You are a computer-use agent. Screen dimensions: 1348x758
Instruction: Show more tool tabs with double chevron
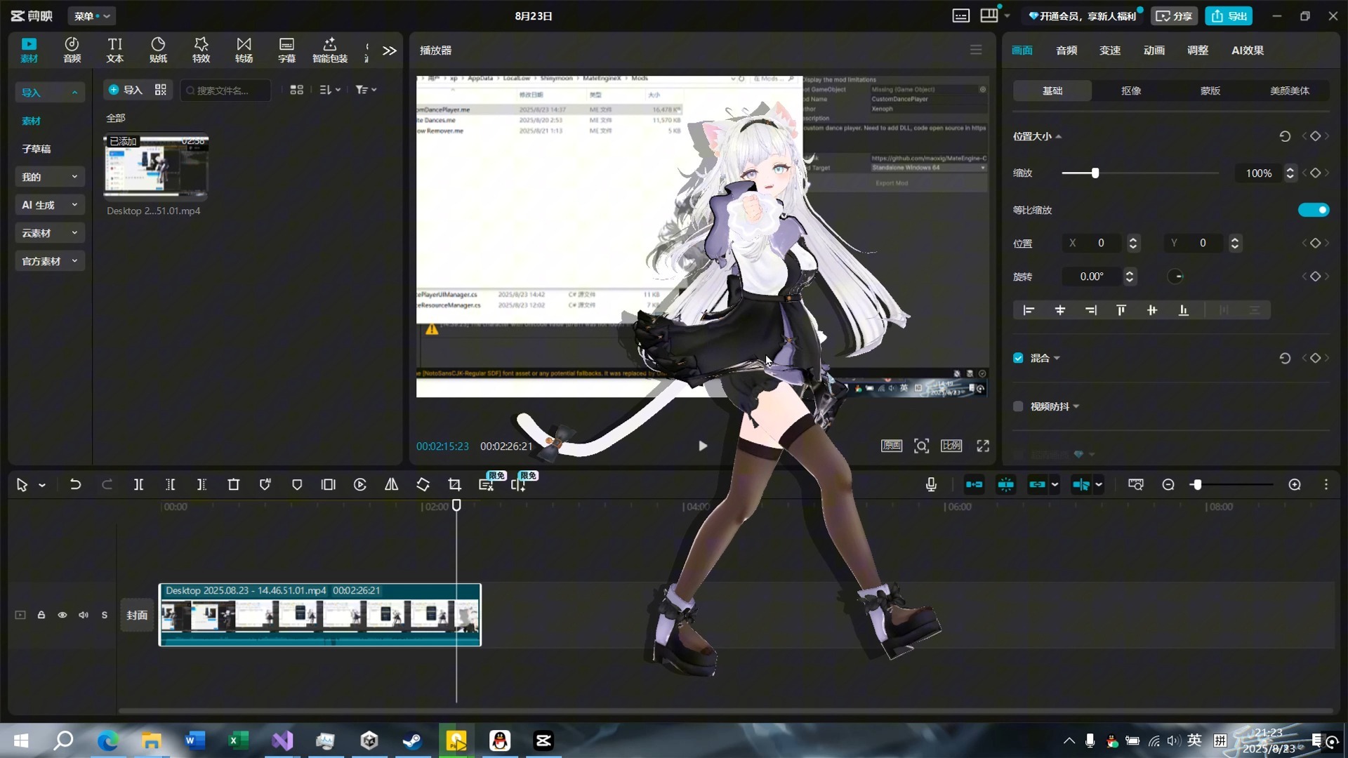click(x=390, y=51)
